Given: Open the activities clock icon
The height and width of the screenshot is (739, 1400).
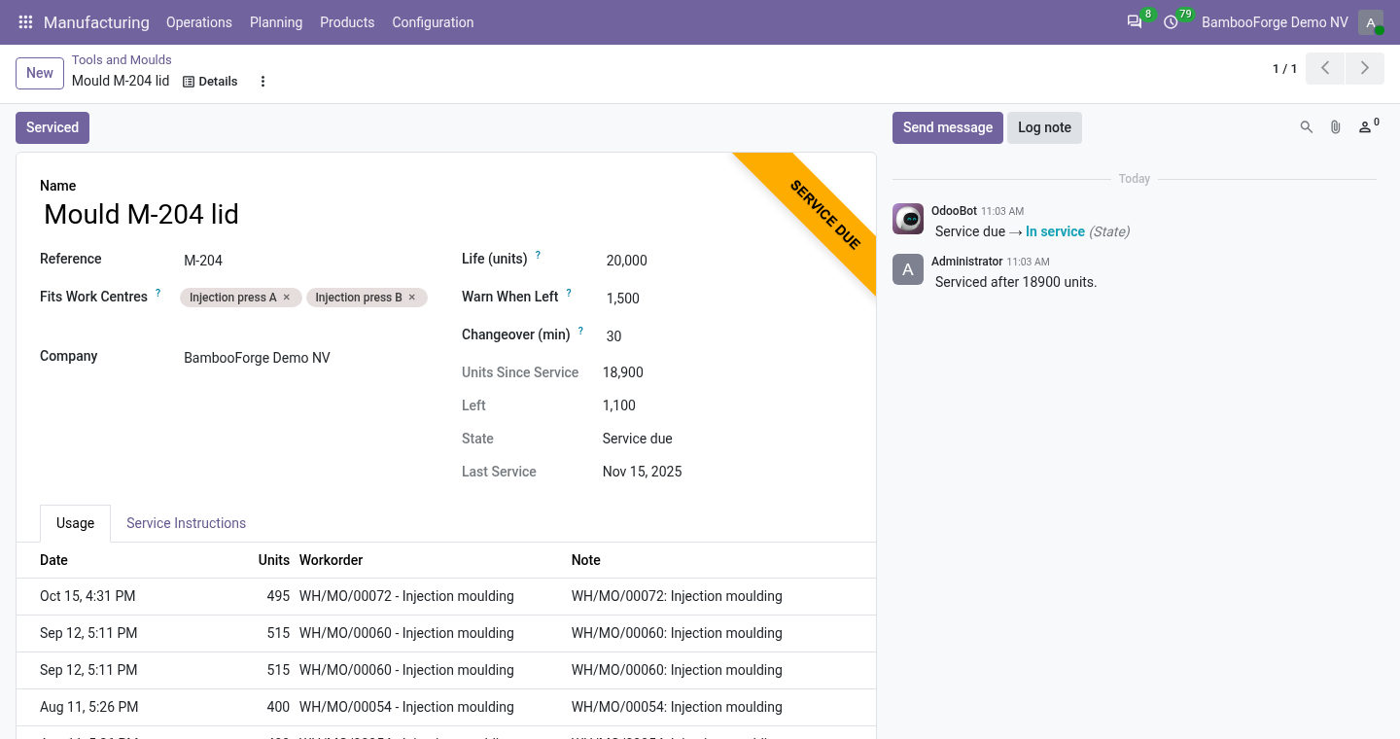Looking at the screenshot, I should pyautogui.click(x=1171, y=22).
